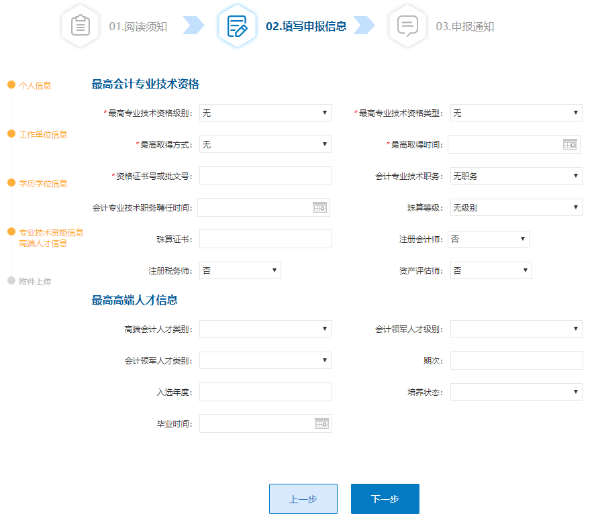The width and height of the screenshot is (598, 520).
Task: Expand the 最高取得方式 dropdown
Action: coord(265,144)
